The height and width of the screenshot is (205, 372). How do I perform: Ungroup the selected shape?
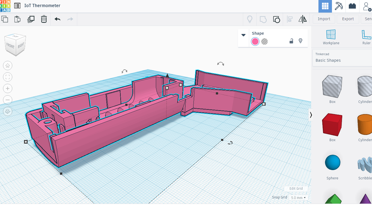[x=276, y=19]
